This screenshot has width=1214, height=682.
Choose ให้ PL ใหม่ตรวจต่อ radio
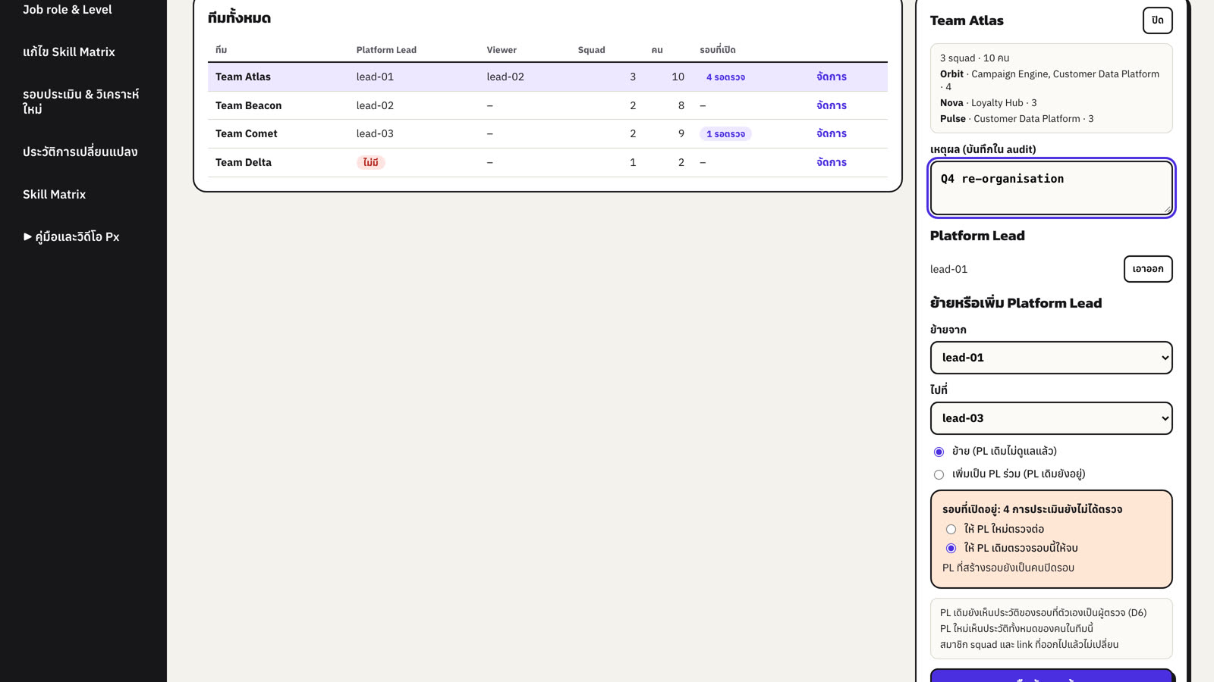(x=951, y=529)
